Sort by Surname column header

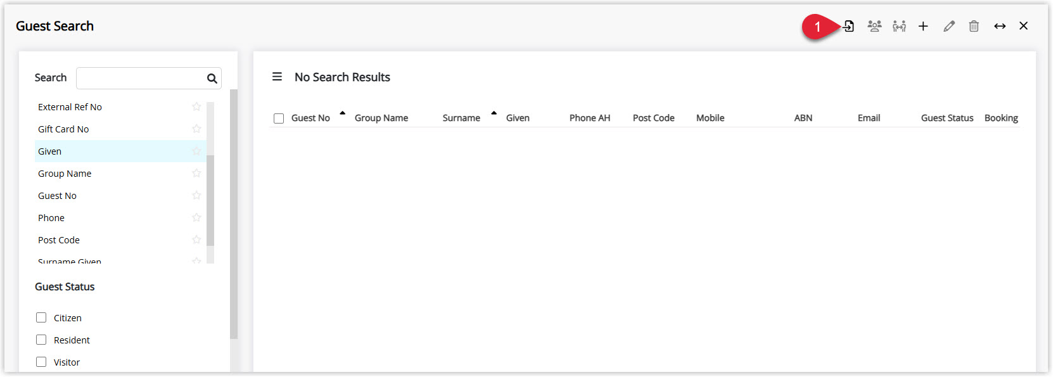(461, 118)
